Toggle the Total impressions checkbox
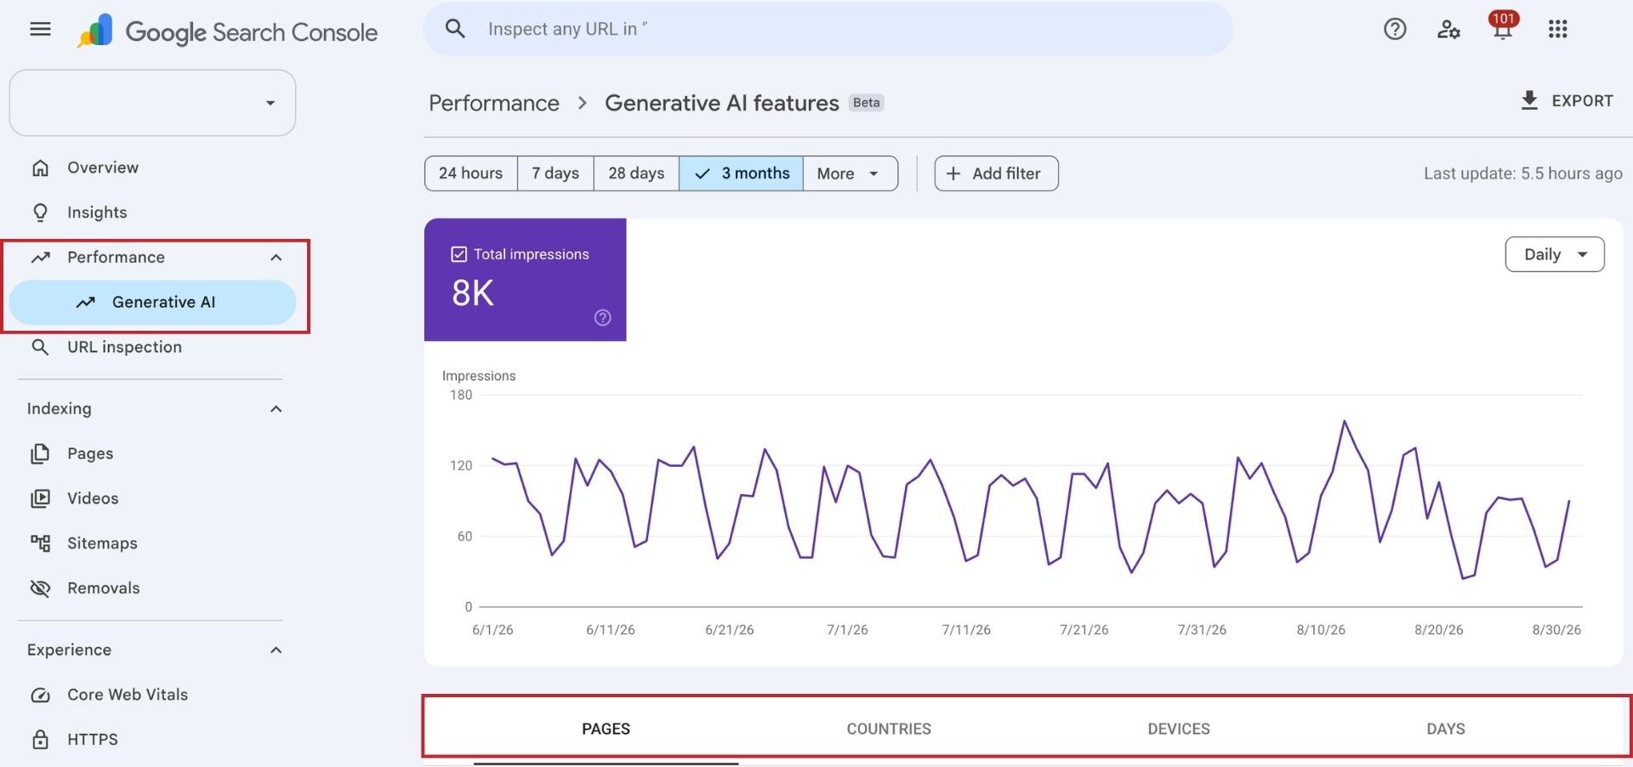The width and height of the screenshot is (1633, 767). (x=458, y=254)
